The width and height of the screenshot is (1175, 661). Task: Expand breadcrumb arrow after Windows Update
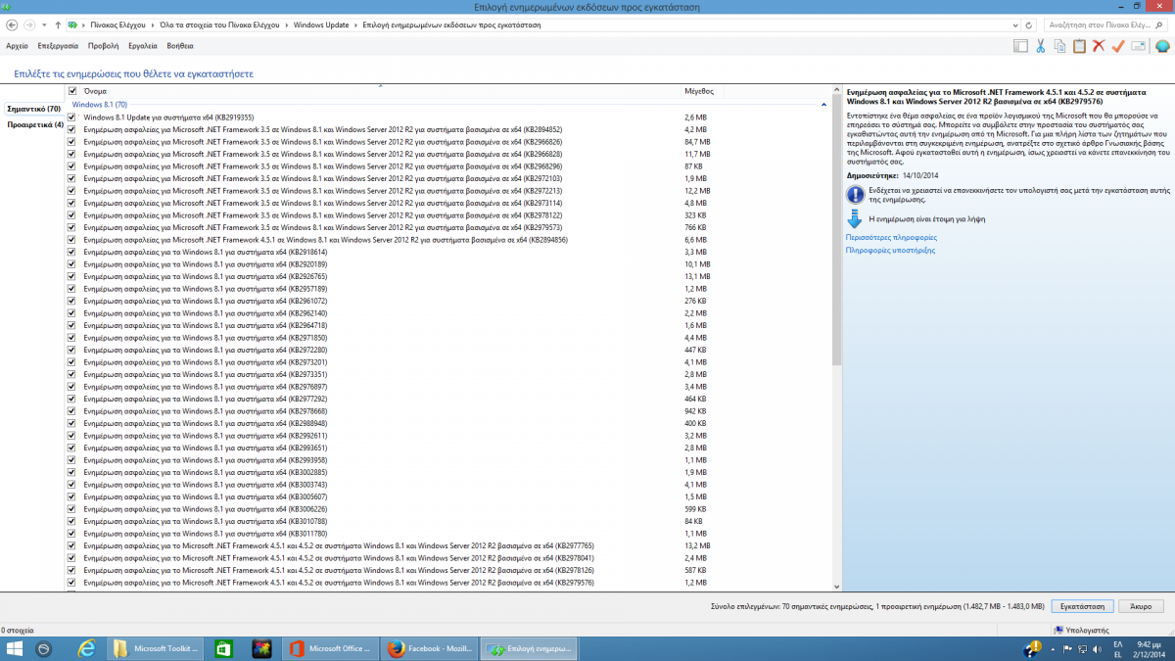[354, 24]
